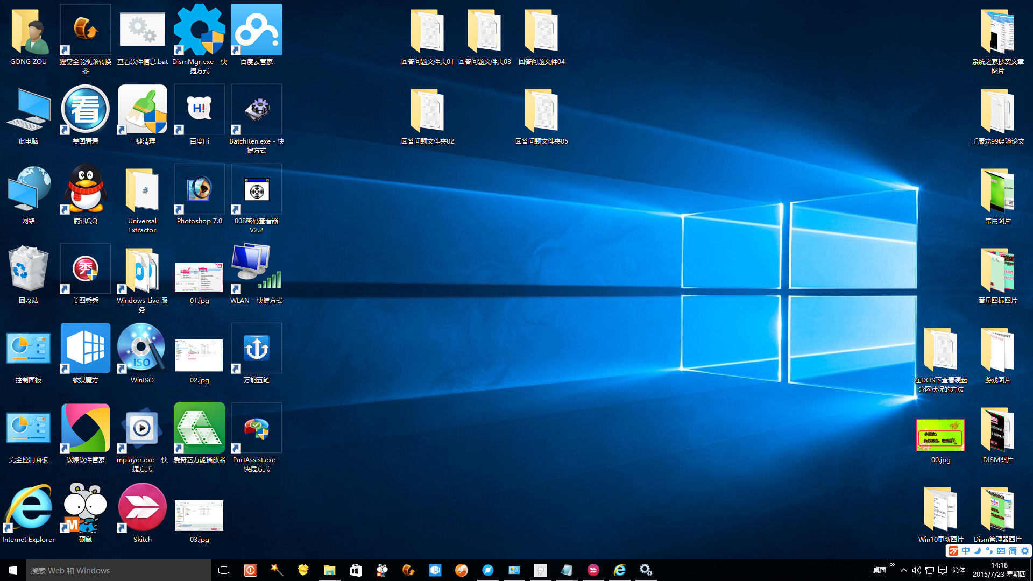Toggle the moon half-width mode on IME bar
This screenshot has width=1033, height=581.
[x=978, y=551]
